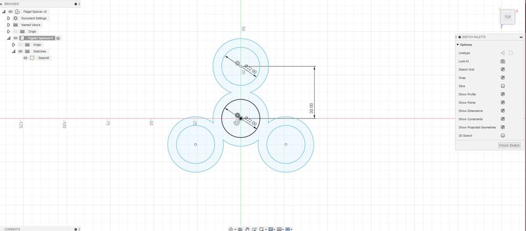Click the Named Views folder icon
This screenshot has height=231, width=526.
pyautogui.click(x=15, y=25)
